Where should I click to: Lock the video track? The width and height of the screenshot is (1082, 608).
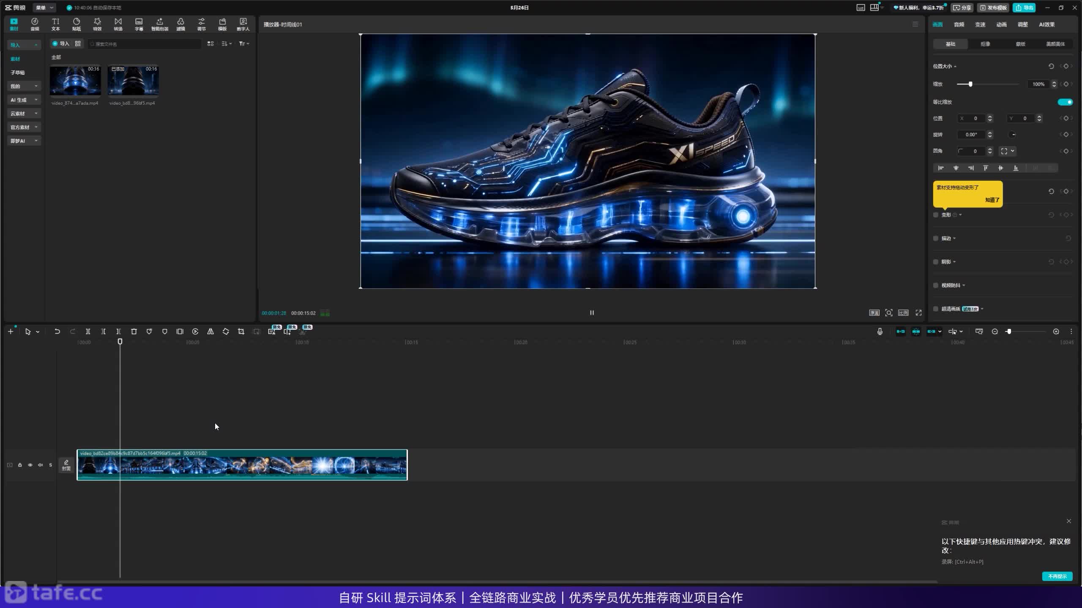coord(20,465)
